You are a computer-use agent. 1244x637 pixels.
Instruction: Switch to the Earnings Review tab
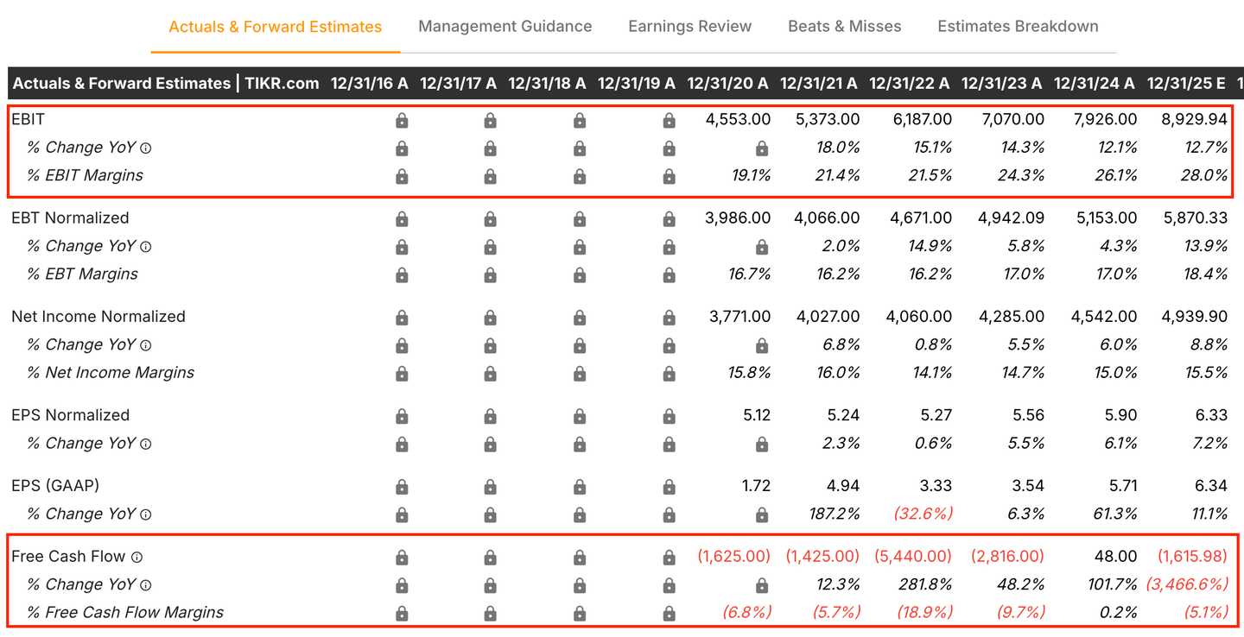689,27
